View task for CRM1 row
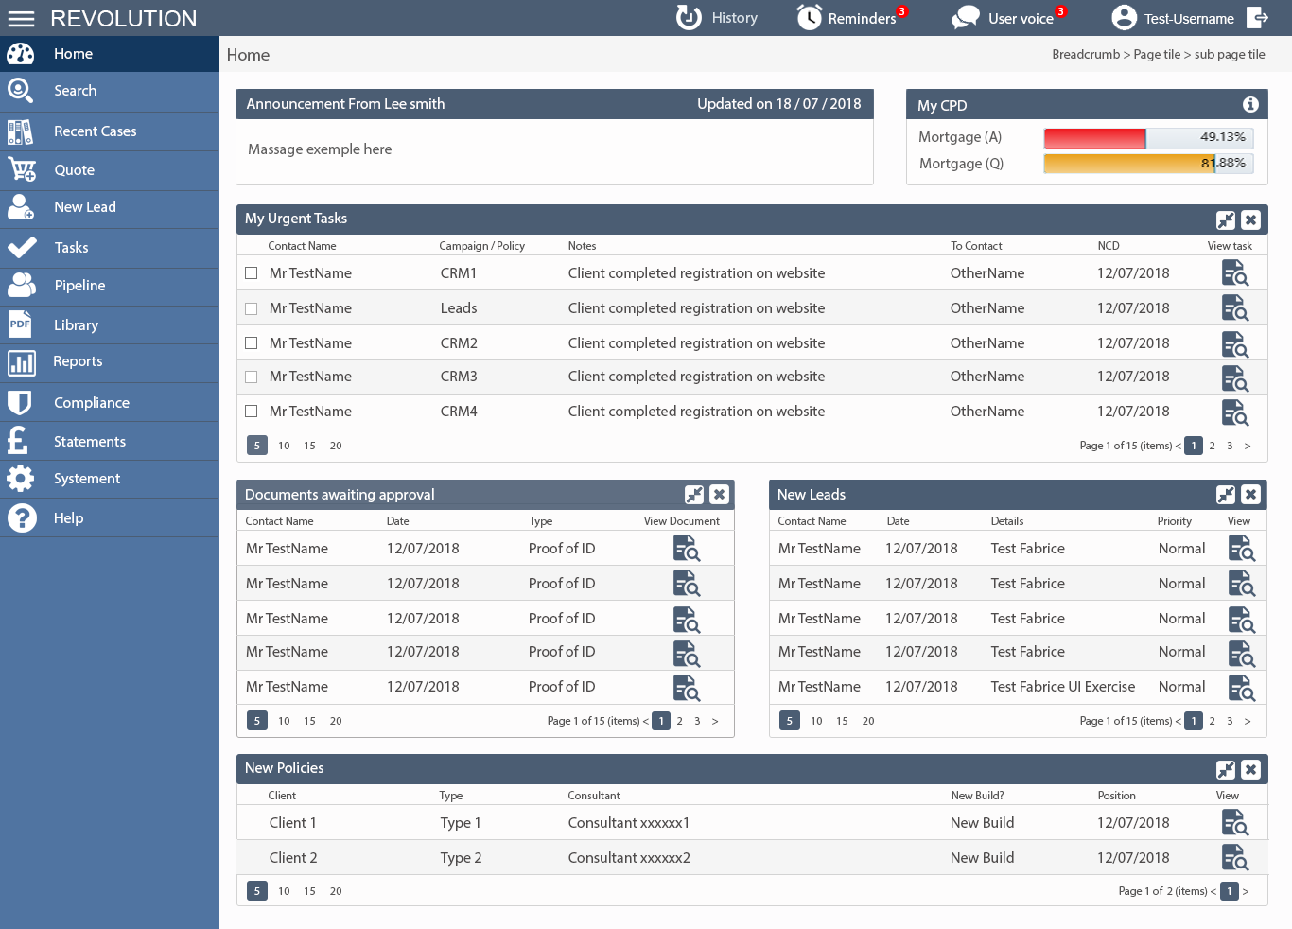1292x929 pixels. pyautogui.click(x=1235, y=273)
